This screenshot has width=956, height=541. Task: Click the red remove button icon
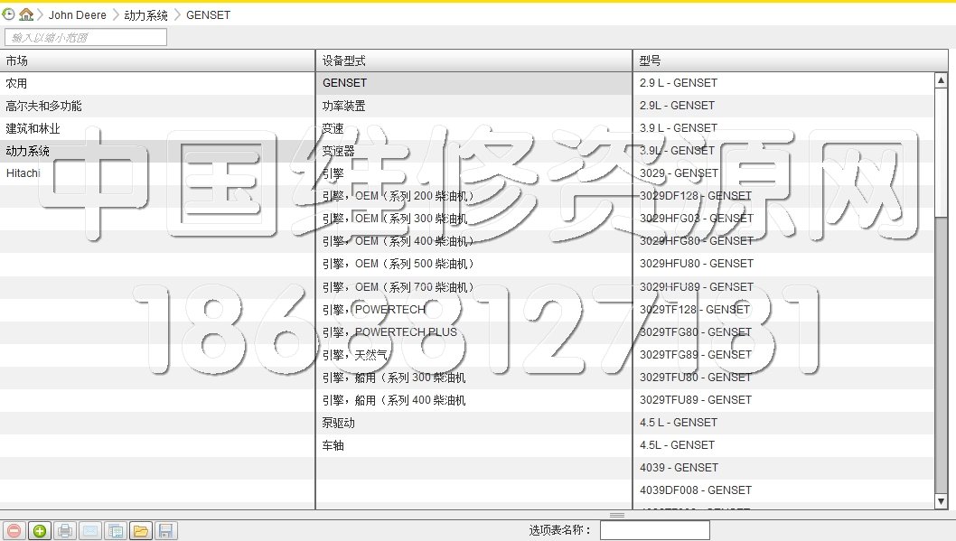[x=14, y=531]
